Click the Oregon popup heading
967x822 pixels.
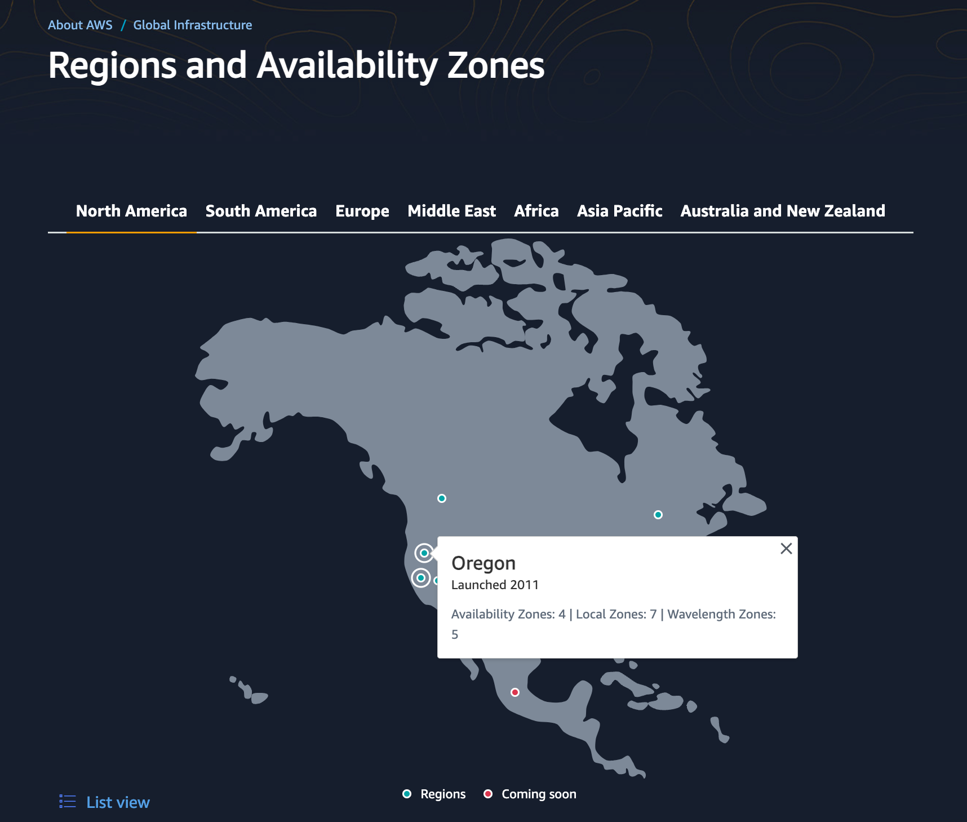483,563
